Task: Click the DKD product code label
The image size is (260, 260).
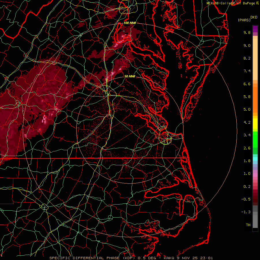Action: click(254, 17)
